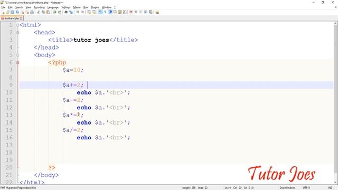The image size is (338, 190).
Task: Toggle Show All Characters icon
Action: (105, 12)
